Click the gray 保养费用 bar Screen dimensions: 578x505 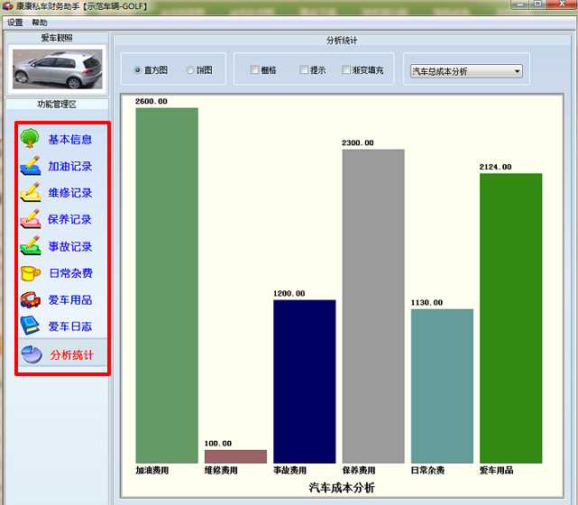[373, 307]
